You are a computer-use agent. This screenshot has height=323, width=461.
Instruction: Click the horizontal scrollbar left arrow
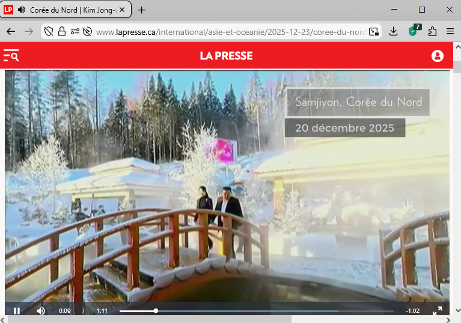pos(2,319)
